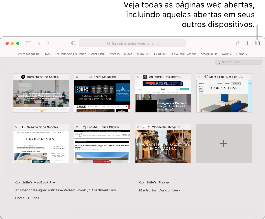Click the Born out of the Spanis... tab title
Viewport: 265px width, 219px height.
[x=44, y=77]
